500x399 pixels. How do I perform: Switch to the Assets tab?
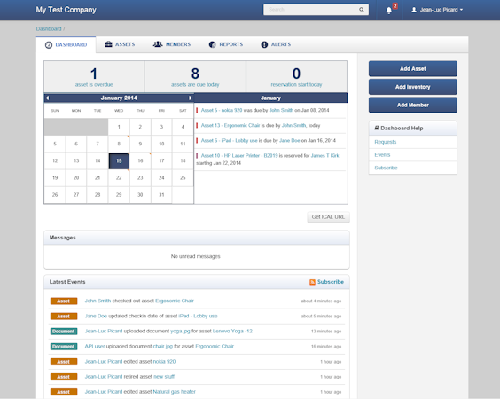120,44
